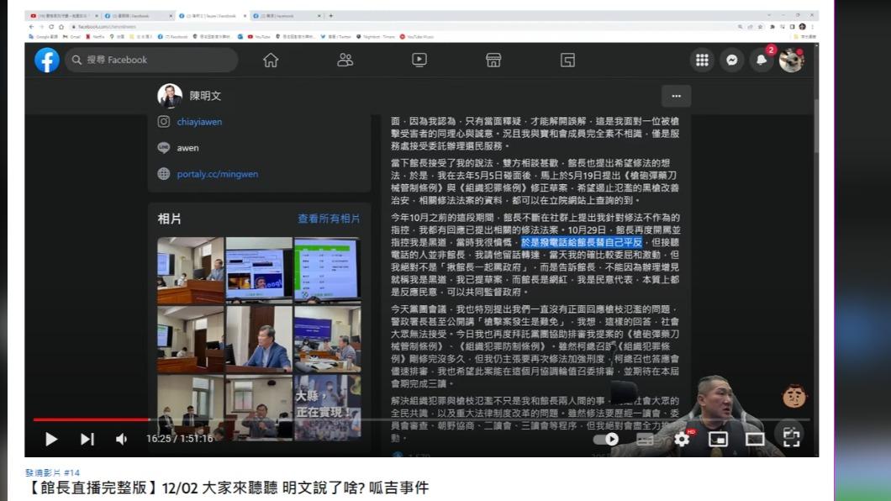This screenshot has width=891, height=501.
Task: Click the 搜尋 Facebook search field
Action: pyautogui.click(x=151, y=60)
